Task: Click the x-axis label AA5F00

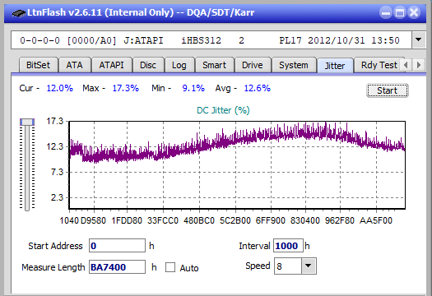Action: [376, 220]
